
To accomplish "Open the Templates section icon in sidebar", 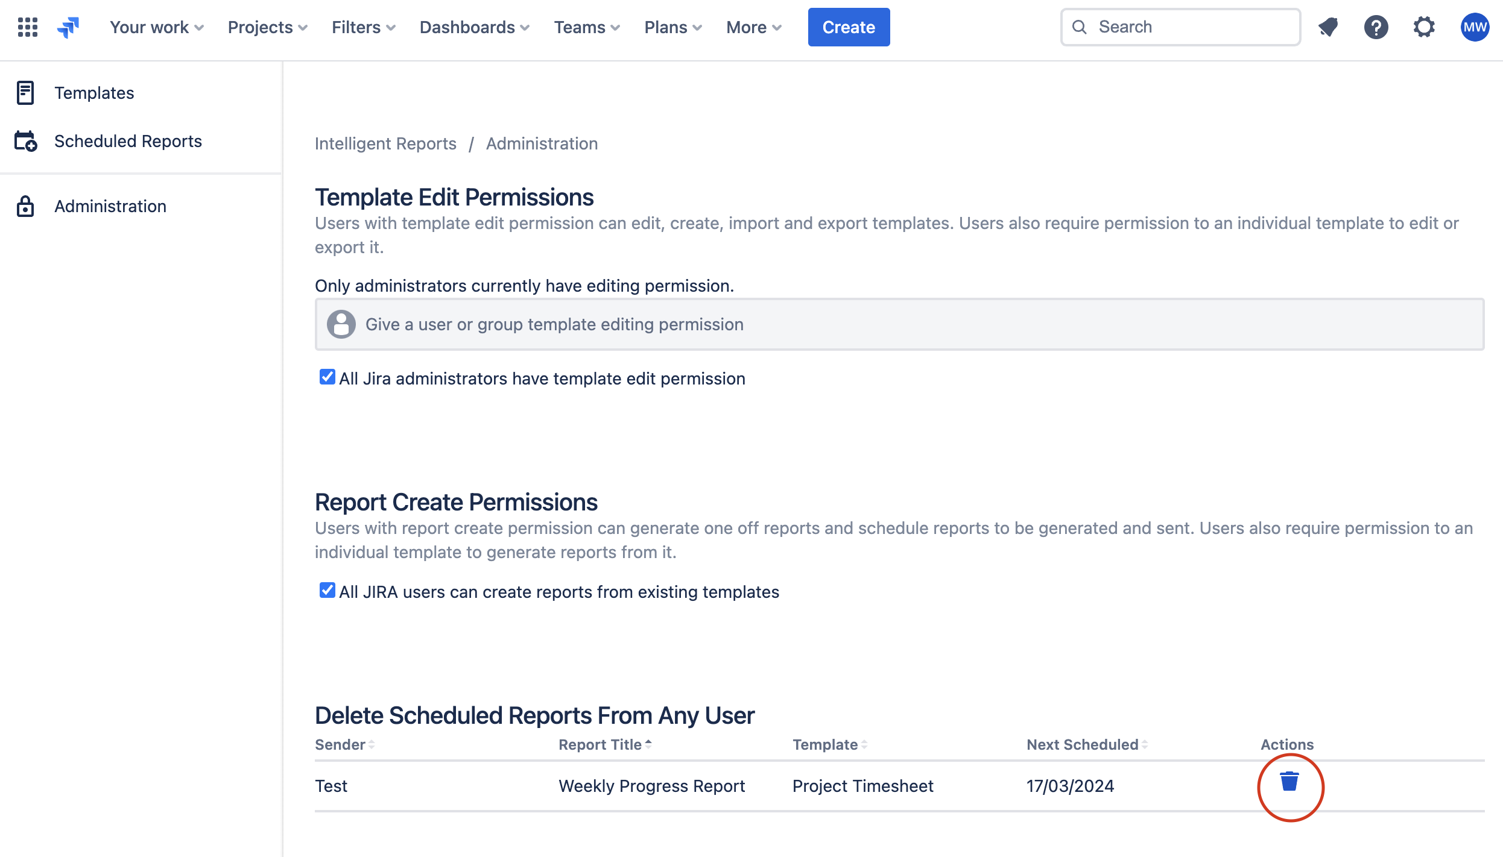I will (x=25, y=92).
